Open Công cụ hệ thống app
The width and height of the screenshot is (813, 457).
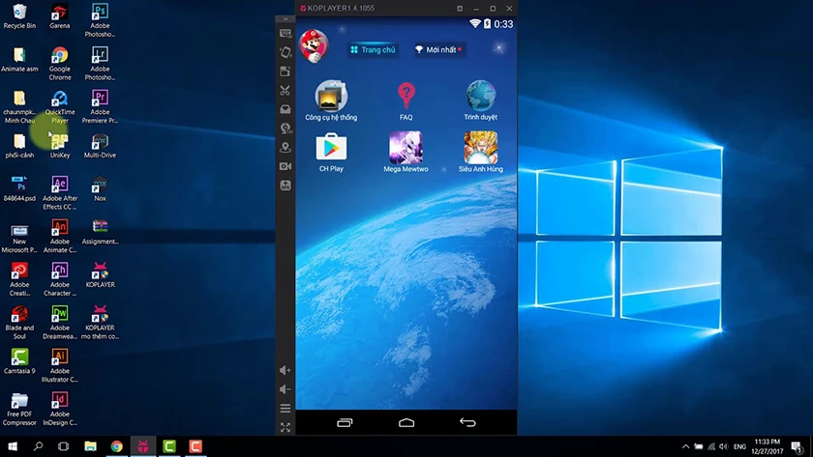click(331, 100)
